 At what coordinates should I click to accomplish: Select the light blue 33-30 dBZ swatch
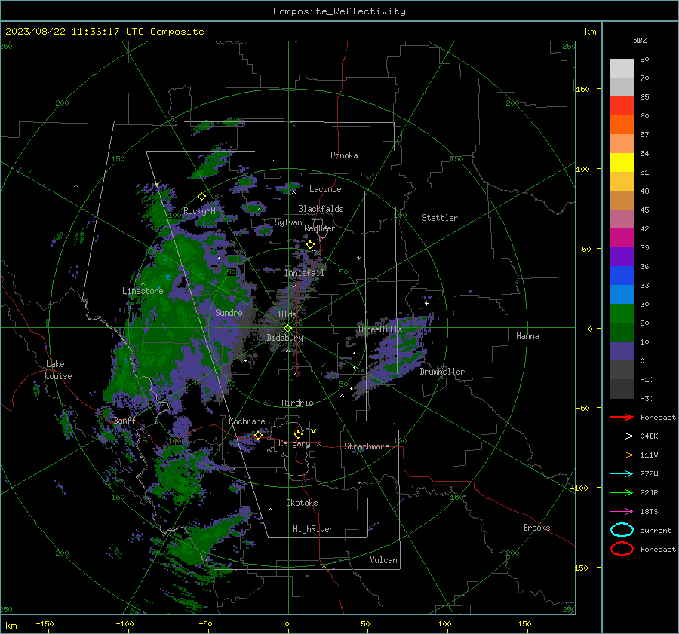point(622,294)
